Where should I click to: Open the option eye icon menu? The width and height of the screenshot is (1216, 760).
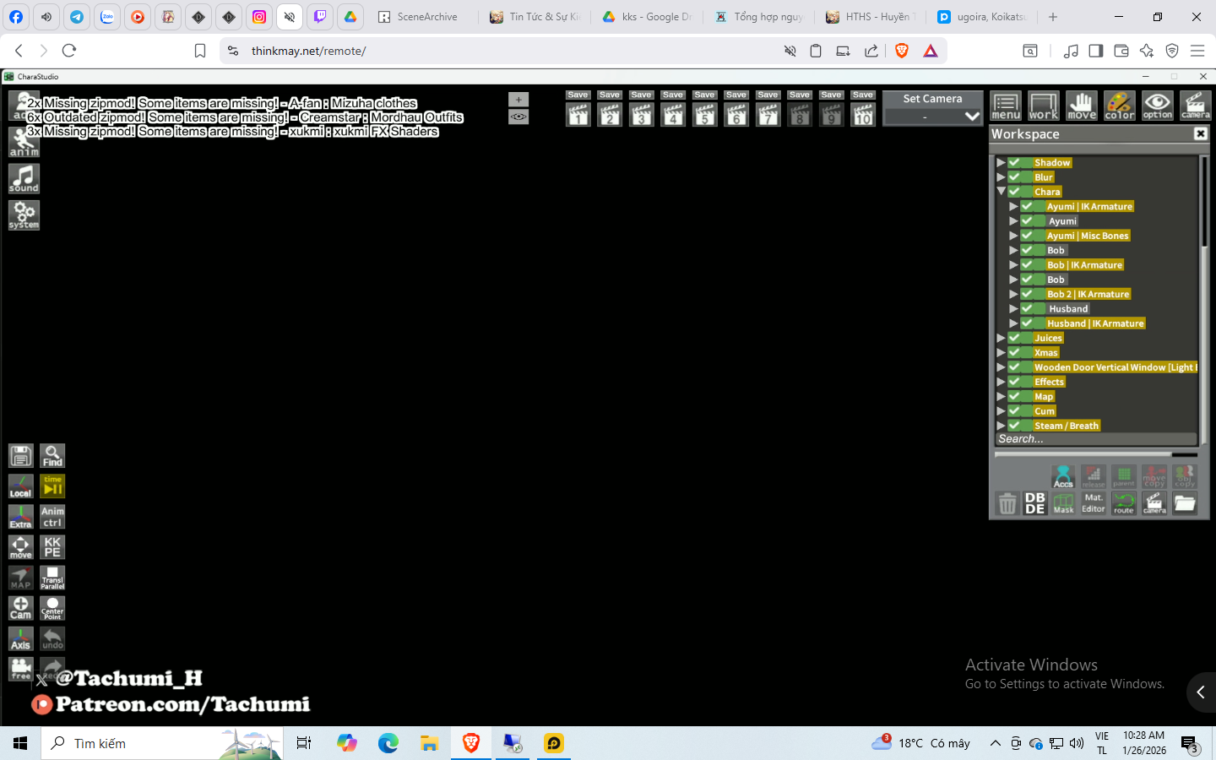(x=1157, y=106)
